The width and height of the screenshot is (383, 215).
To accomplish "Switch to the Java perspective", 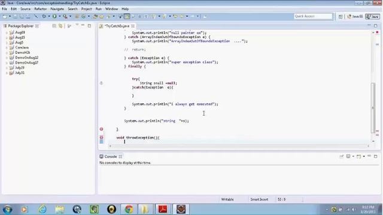I will coord(372,17).
